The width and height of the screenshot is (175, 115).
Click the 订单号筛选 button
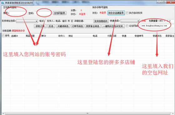tap(77, 26)
